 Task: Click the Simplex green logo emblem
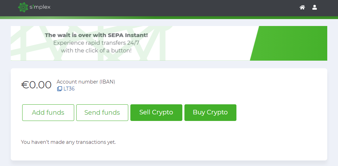(23, 7)
